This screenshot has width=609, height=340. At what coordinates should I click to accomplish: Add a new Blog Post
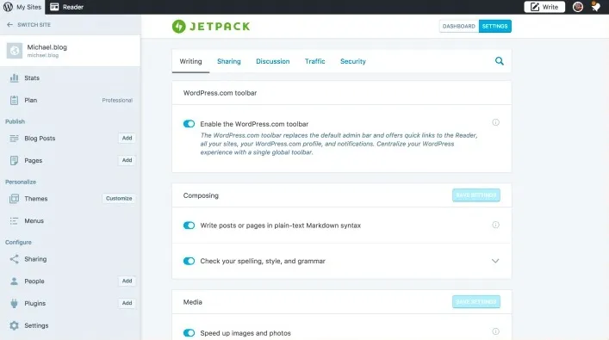coord(127,139)
